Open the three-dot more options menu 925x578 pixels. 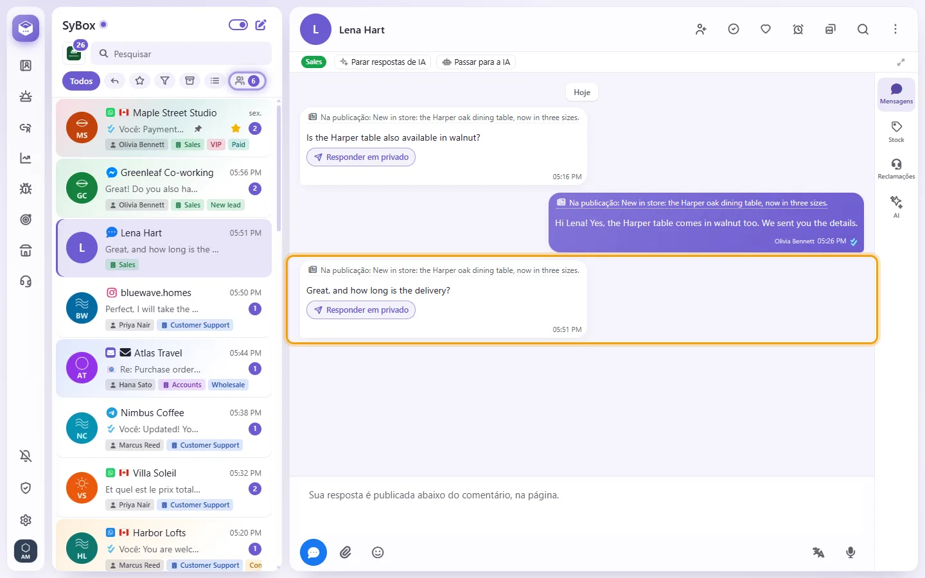point(895,30)
